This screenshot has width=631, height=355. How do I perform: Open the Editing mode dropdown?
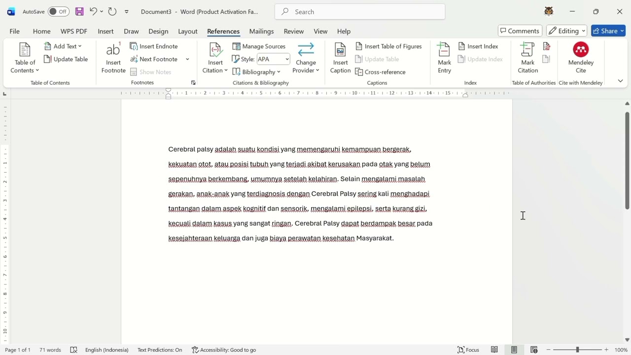[x=566, y=31]
